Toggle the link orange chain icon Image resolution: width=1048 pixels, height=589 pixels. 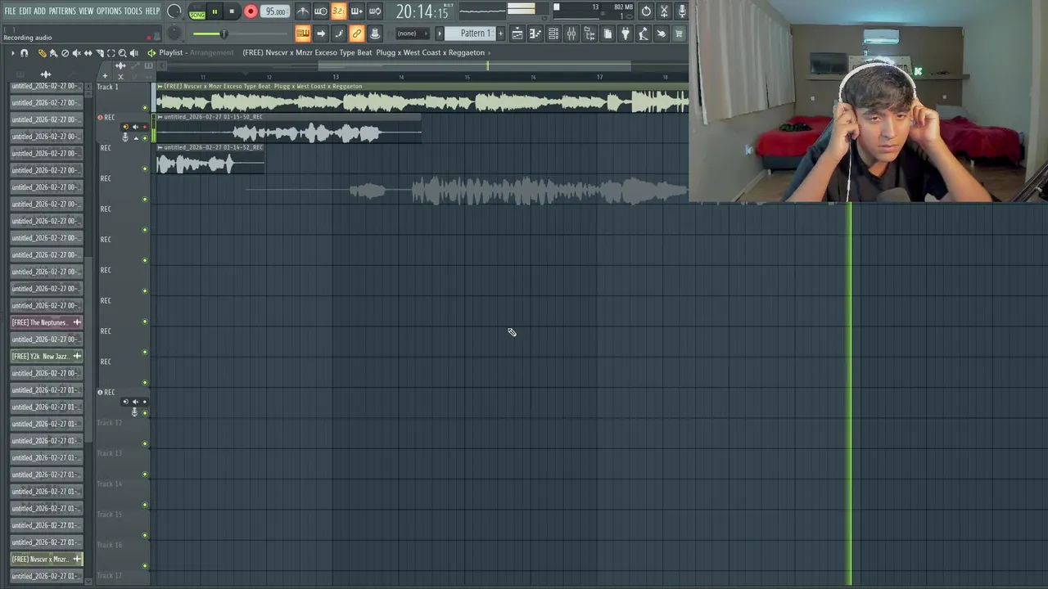356,34
